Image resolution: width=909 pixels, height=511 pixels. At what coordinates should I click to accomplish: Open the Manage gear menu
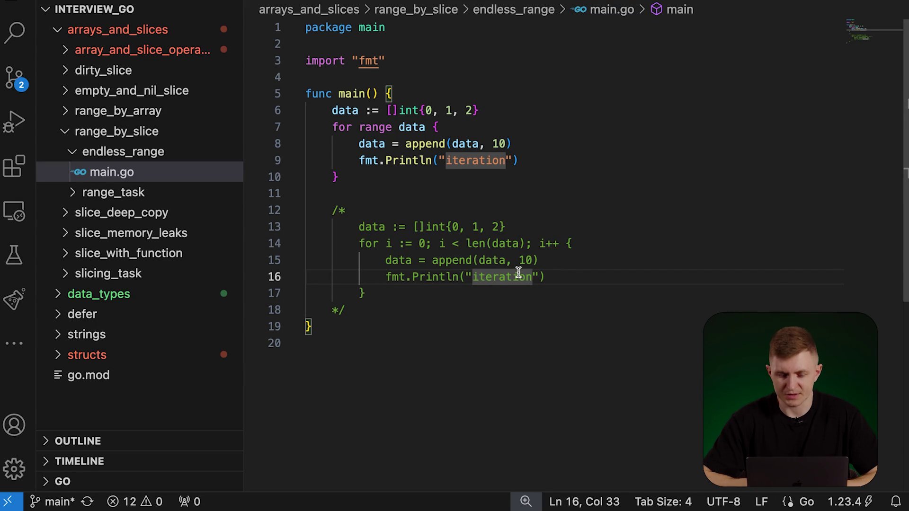pyautogui.click(x=14, y=469)
